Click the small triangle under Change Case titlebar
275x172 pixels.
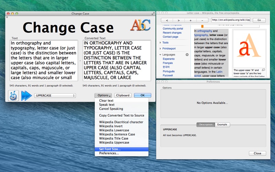click(7, 18)
